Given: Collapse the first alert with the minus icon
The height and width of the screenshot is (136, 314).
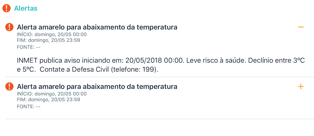Looking at the screenshot, I should pos(301,27).
